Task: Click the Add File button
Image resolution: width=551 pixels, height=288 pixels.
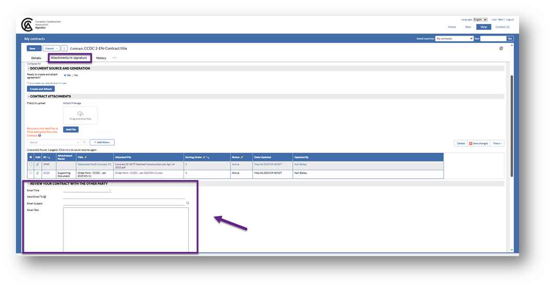Action: coord(71,130)
